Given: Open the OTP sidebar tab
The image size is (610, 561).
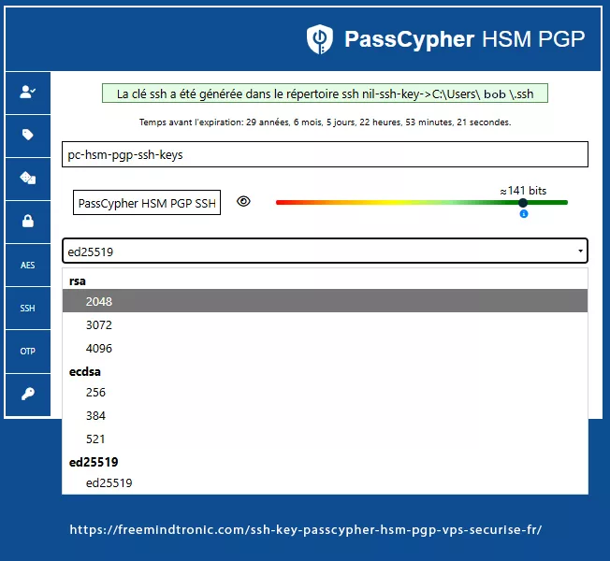Looking at the screenshot, I should pos(27,352).
